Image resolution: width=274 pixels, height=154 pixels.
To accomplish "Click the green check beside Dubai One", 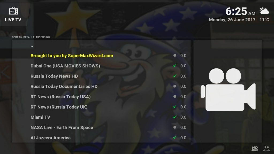I will pos(174,66).
